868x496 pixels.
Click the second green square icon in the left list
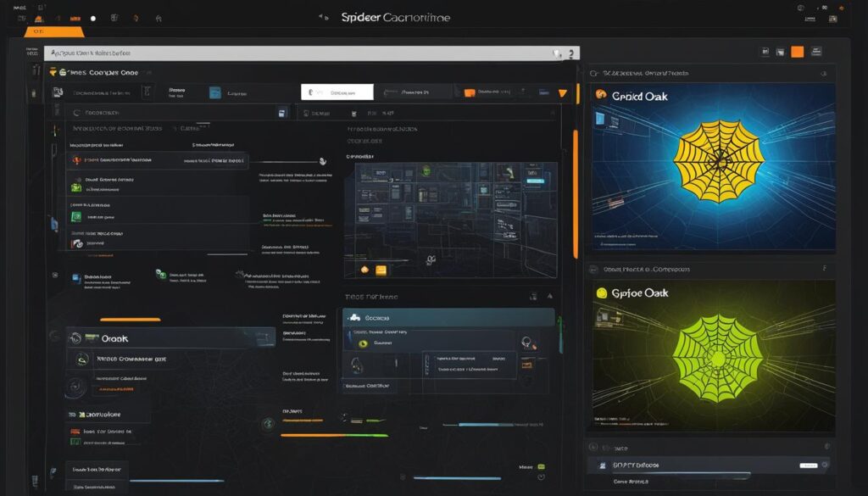75,217
